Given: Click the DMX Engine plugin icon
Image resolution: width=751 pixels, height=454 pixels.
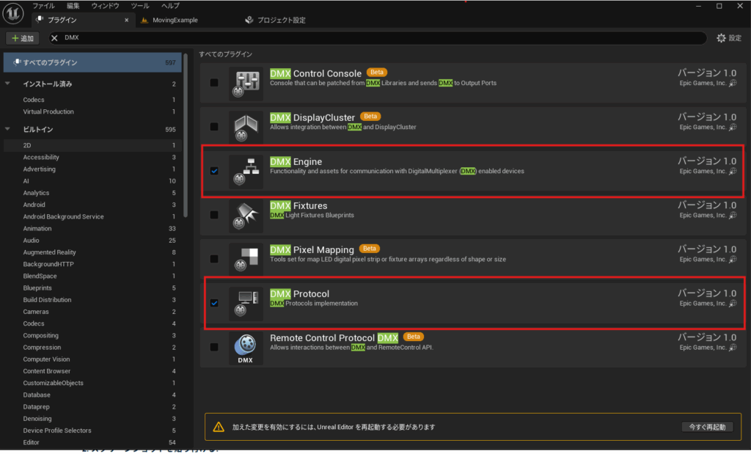Looking at the screenshot, I should [246, 172].
